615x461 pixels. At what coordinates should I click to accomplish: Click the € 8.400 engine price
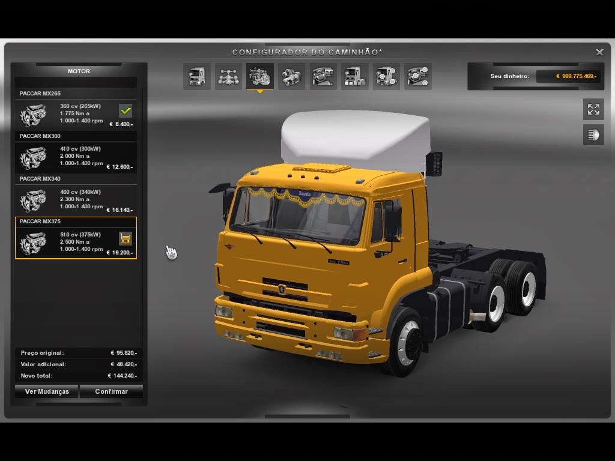[121, 124]
